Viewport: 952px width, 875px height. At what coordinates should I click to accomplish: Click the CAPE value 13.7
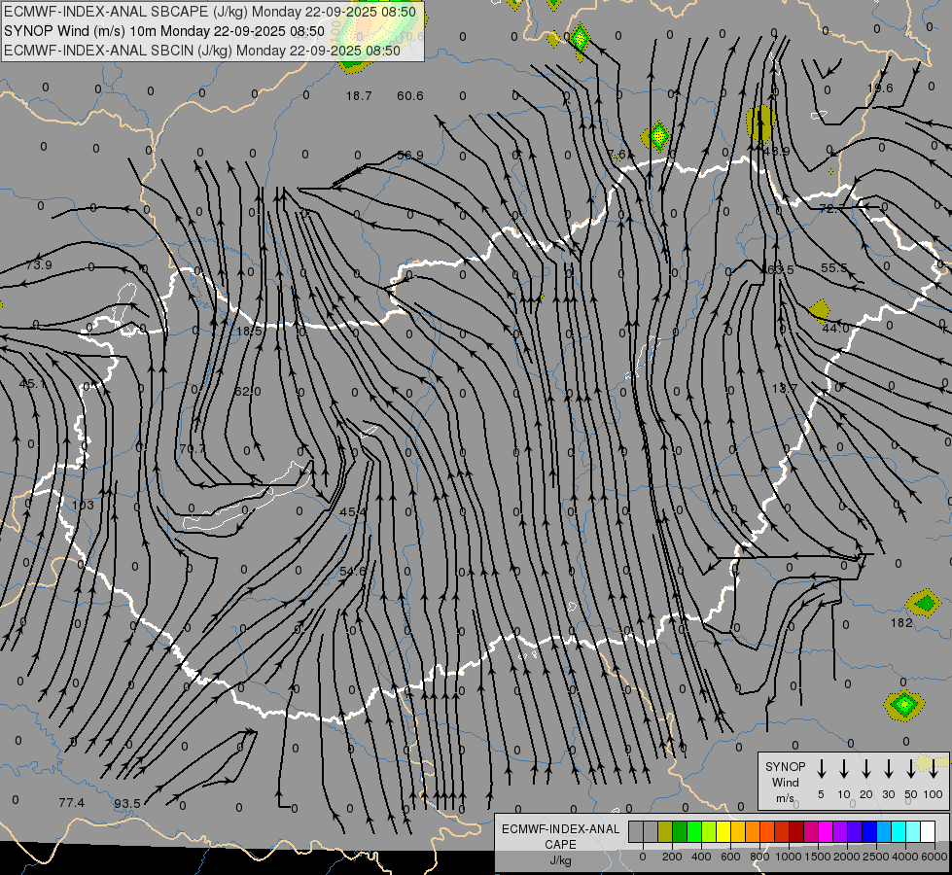point(785,388)
